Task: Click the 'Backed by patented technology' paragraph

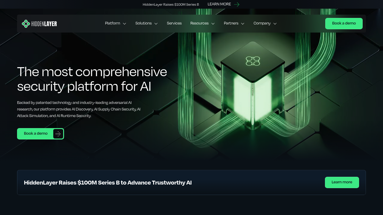Action: [79, 109]
